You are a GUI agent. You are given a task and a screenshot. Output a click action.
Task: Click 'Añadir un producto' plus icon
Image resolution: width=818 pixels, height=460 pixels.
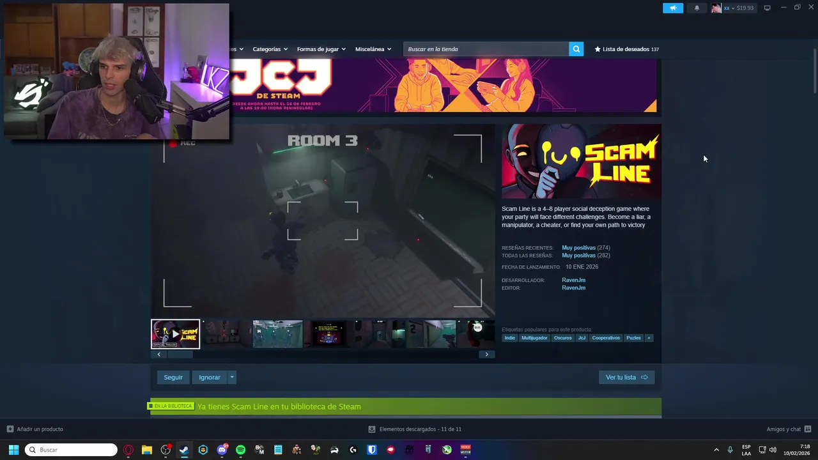point(10,429)
